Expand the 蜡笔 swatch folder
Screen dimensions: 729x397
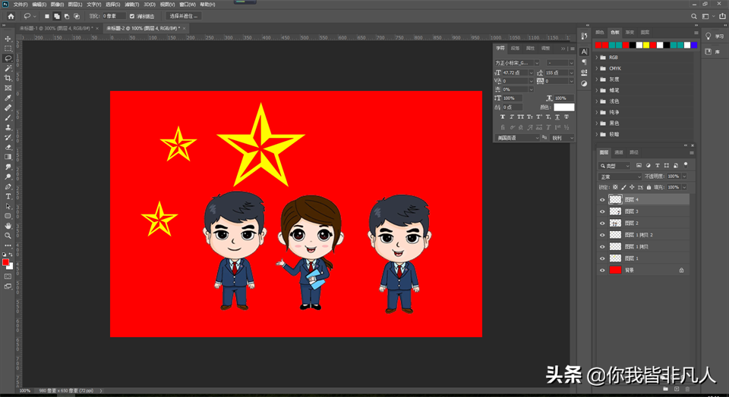[x=597, y=90]
